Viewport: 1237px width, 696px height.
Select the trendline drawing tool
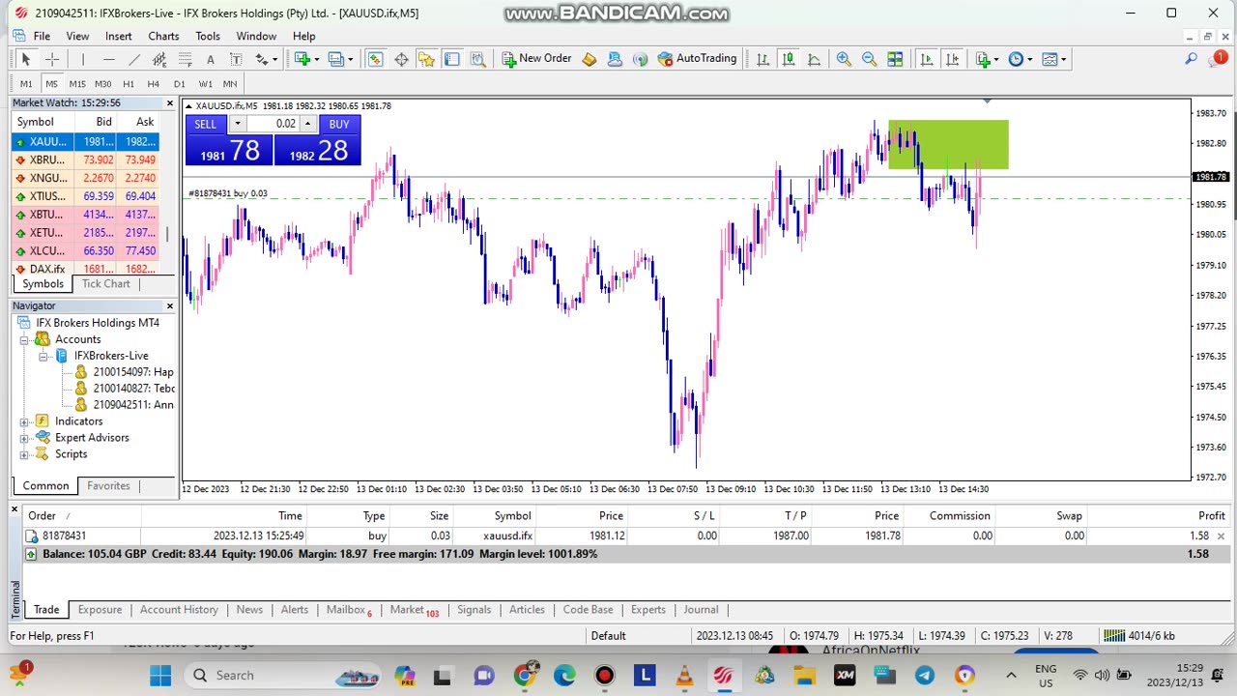(x=134, y=59)
